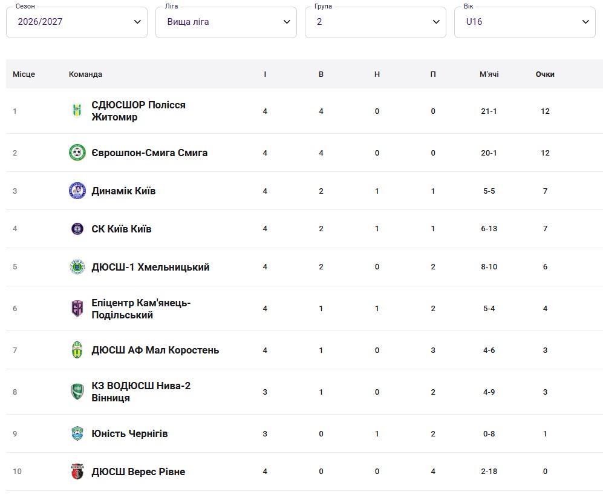Click the Команда column header
The height and width of the screenshot is (500, 603).
(x=85, y=74)
